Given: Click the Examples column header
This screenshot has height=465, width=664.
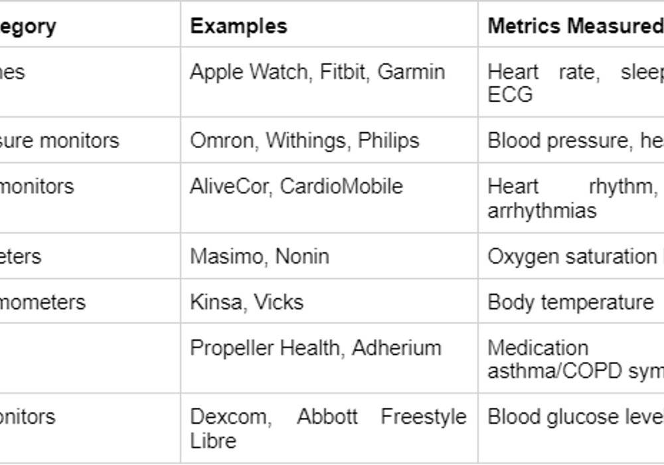Looking at the screenshot, I should pyautogui.click(x=329, y=25).
